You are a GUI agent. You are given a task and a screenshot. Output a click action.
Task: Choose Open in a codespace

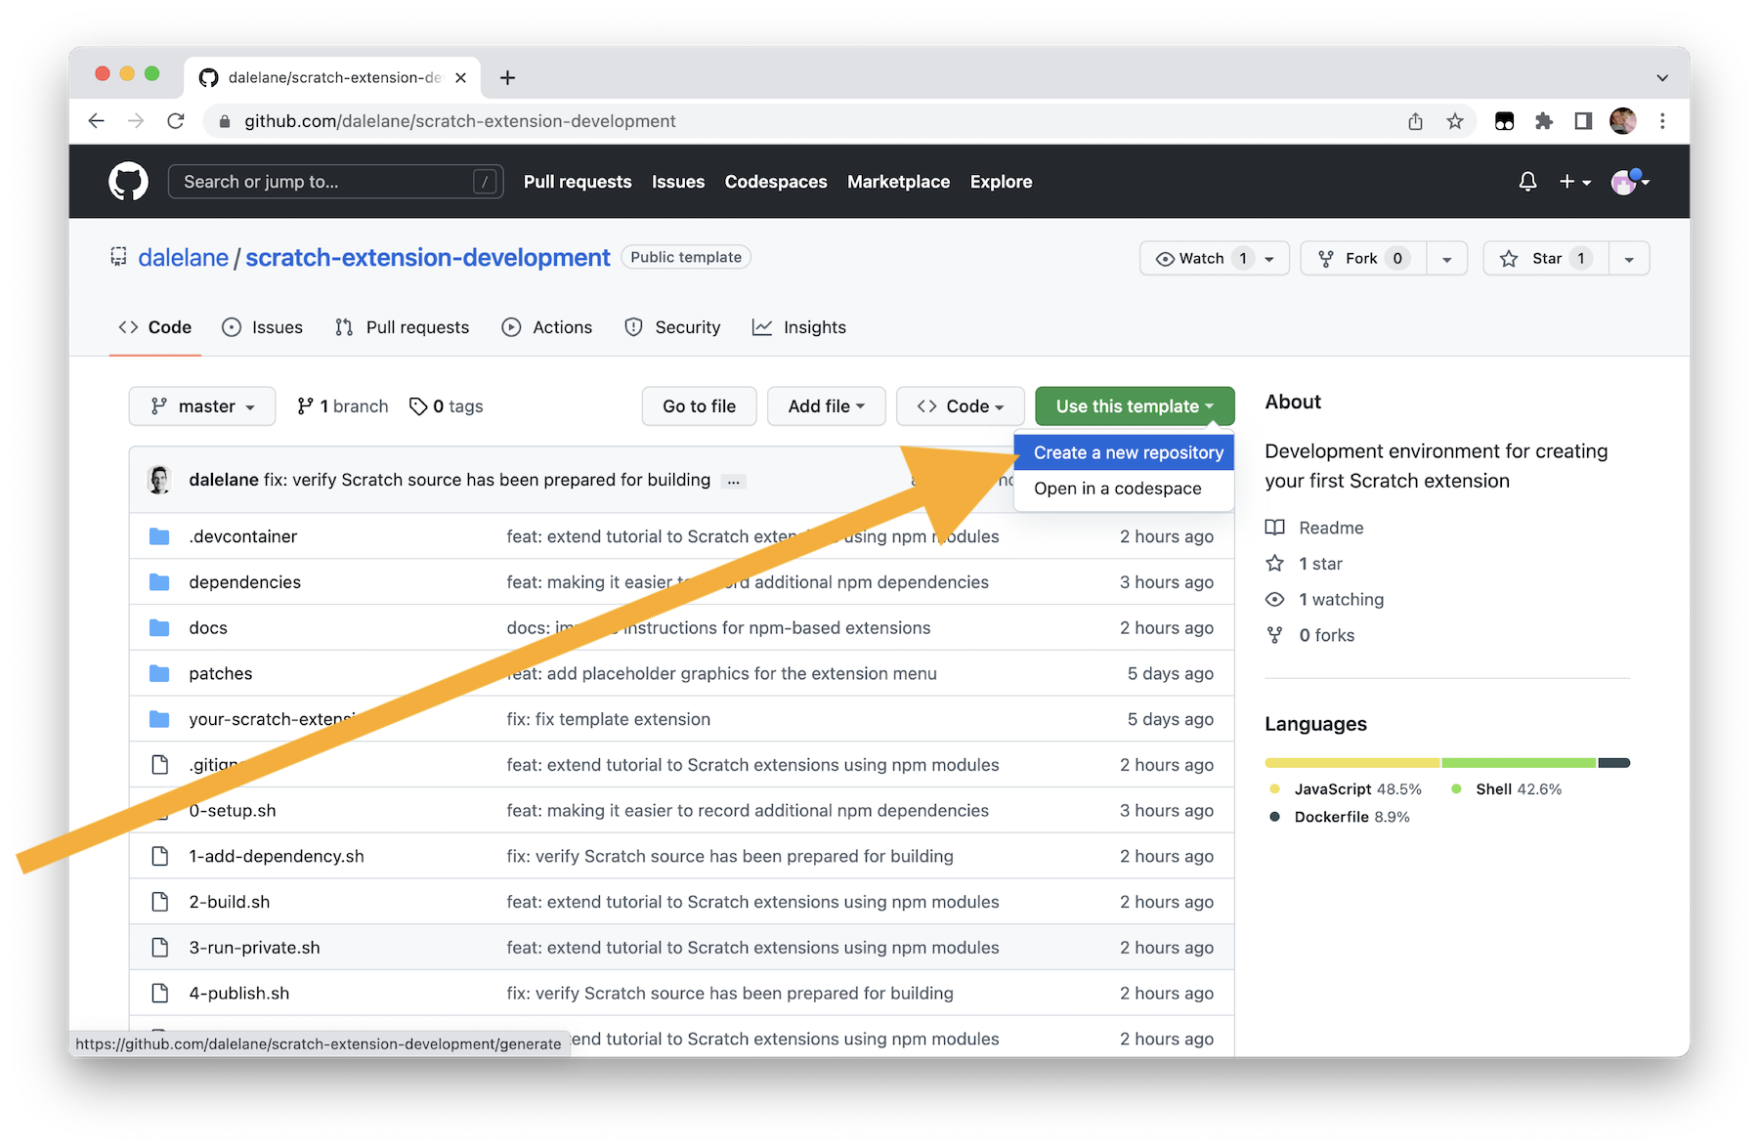[1117, 489]
